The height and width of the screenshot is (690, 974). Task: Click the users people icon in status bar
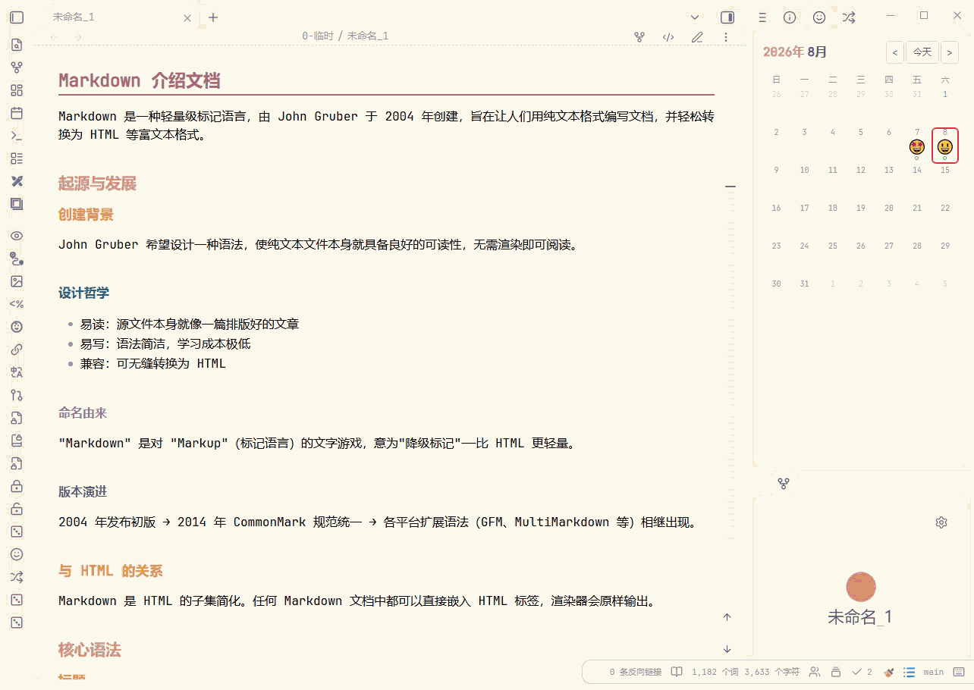coord(815,672)
